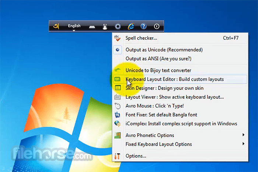258x172 pixels.
Task: Click the Avro Phonetic Options icon
Action: coord(118,135)
